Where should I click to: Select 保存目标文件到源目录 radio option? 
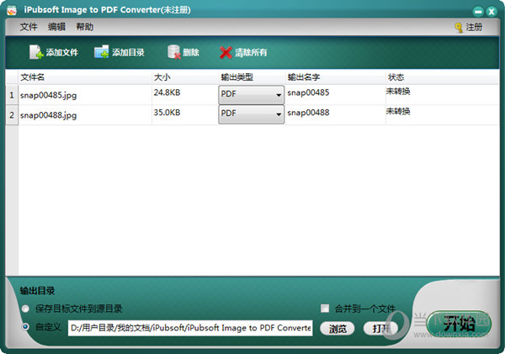(x=25, y=309)
